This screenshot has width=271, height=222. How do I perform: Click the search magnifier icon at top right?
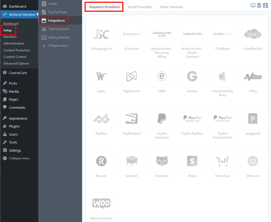pyautogui.click(x=259, y=6)
